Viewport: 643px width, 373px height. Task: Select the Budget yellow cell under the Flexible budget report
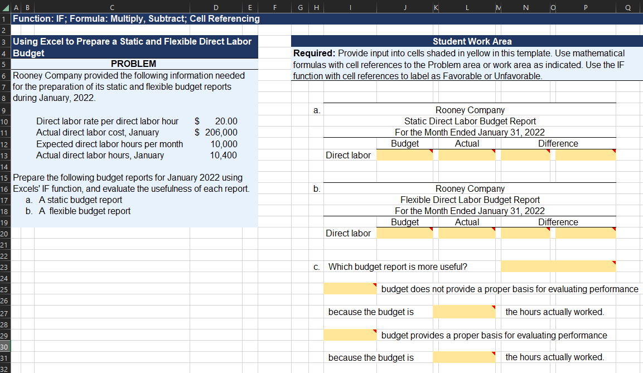tap(405, 233)
